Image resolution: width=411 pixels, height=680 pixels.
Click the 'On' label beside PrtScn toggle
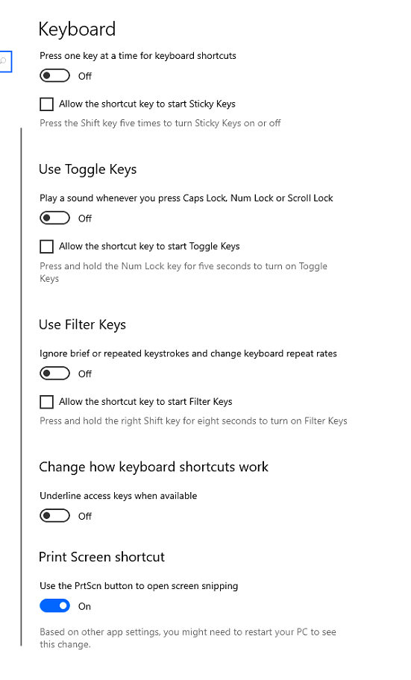pyautogui.click(x=84, y=606)
